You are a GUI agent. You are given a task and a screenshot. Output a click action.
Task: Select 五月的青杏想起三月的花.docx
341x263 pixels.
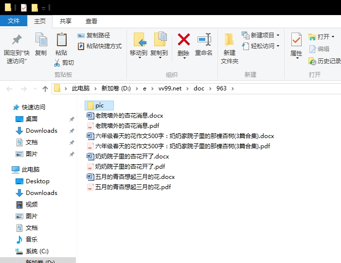(x=131, y=176)
